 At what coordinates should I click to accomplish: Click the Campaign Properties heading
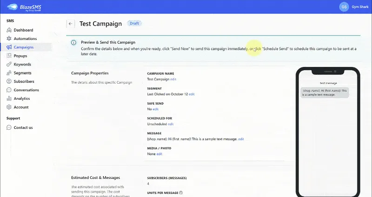[x=90, y=73]
